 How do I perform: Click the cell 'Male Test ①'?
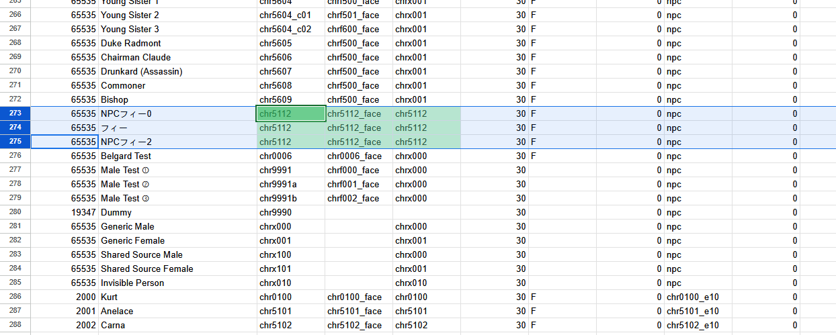point(177,170)
